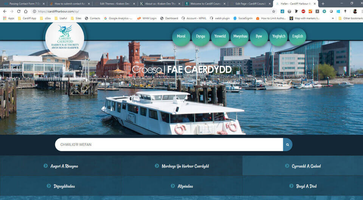Expand the Useful bookmark folder
This screenshot has width=363, height=200.
[x=60, y=18]
